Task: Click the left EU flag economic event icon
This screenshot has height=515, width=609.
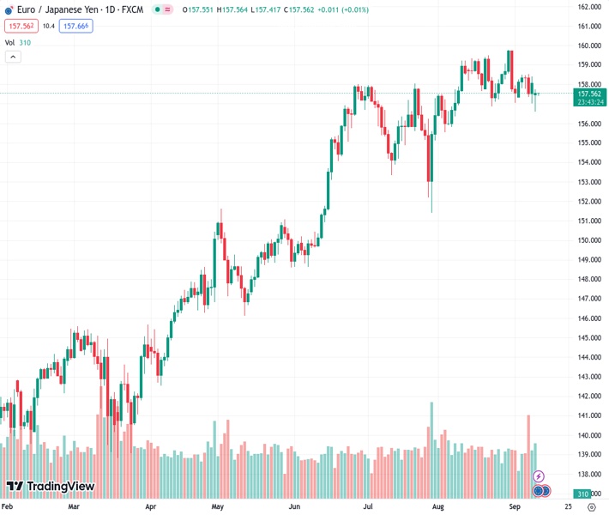Action: coord(537,491)
